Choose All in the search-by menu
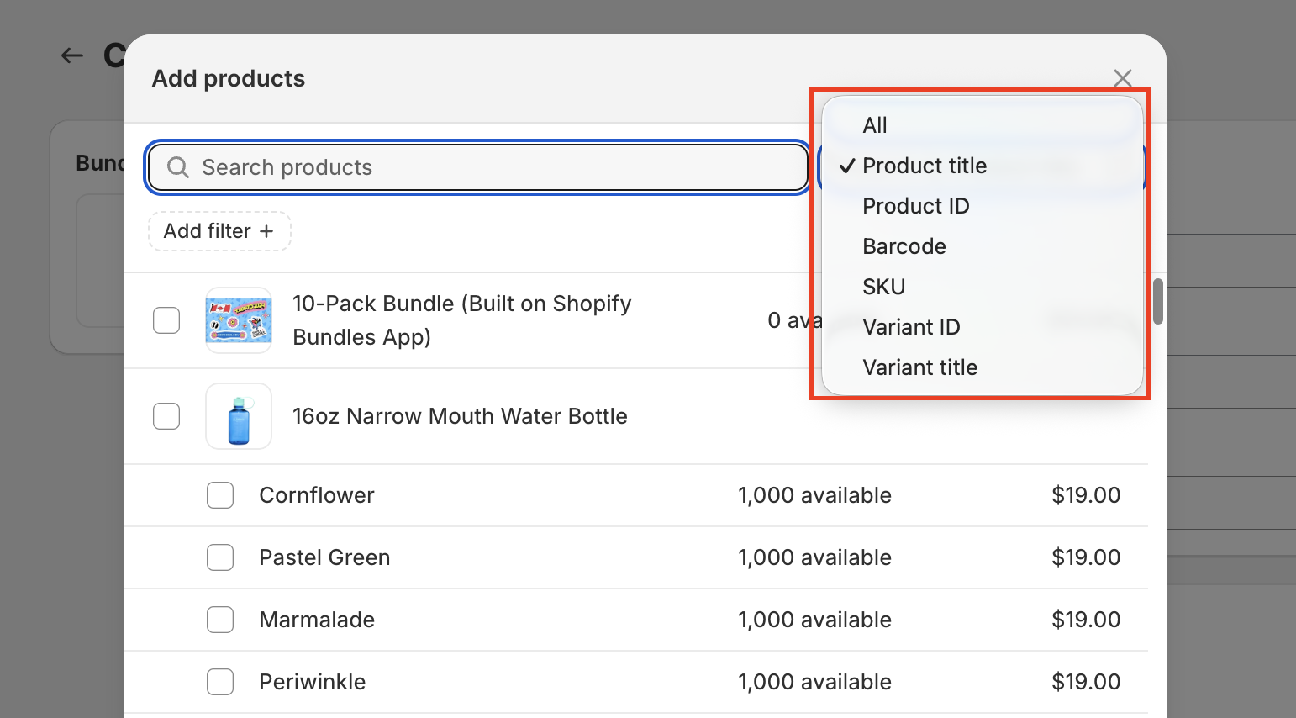This screenshot has width=1296, height=718. coord(875,125)
